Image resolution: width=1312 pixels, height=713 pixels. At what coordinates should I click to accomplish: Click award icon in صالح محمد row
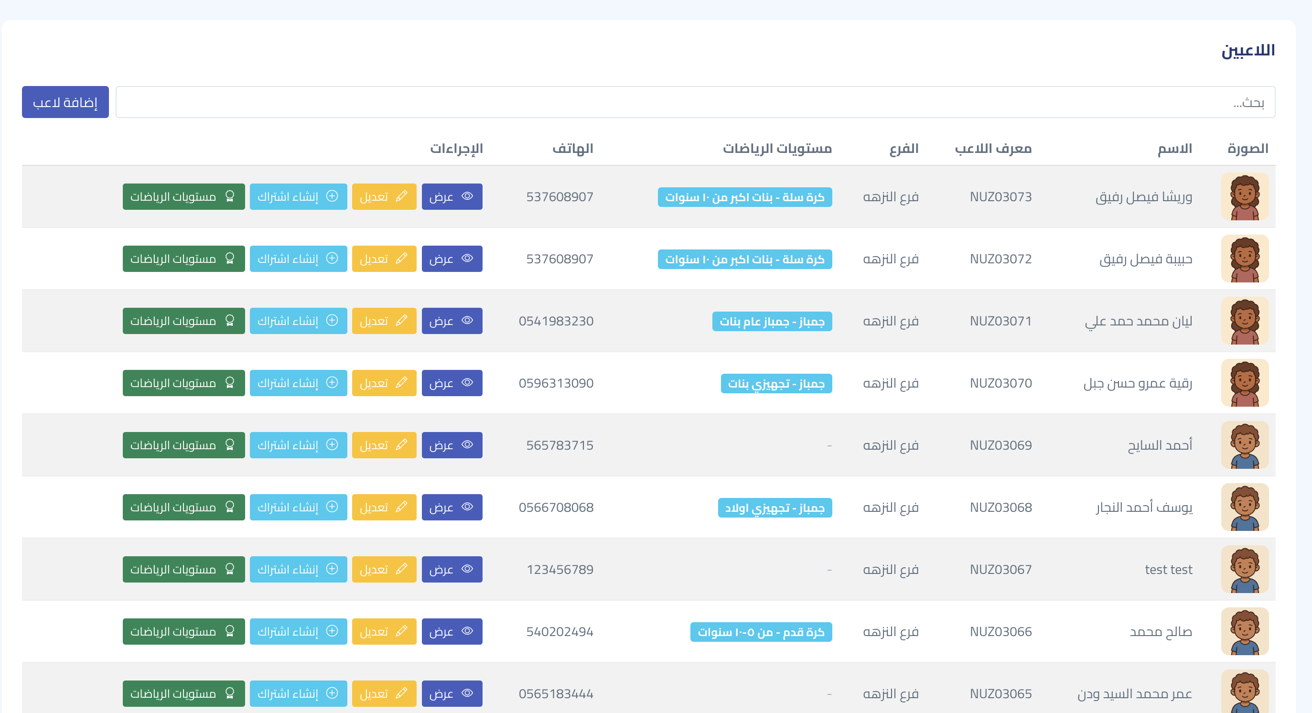coord(230,631)
